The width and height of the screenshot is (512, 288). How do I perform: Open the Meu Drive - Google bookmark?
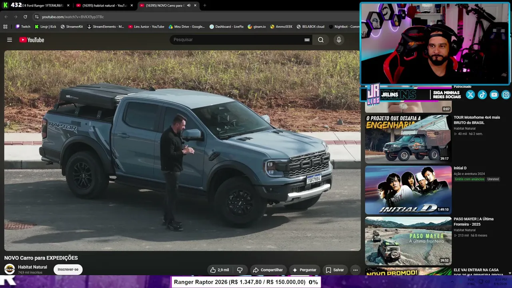point(187,27)
